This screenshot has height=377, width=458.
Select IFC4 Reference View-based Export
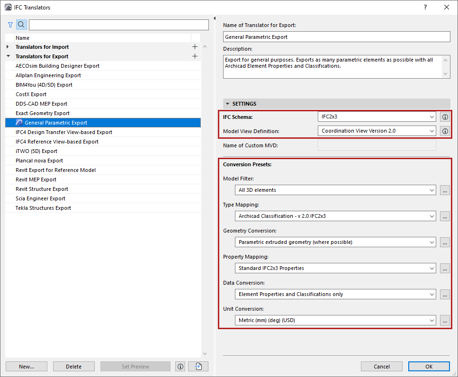(103, 142)
